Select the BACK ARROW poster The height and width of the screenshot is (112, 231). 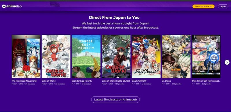146,56
